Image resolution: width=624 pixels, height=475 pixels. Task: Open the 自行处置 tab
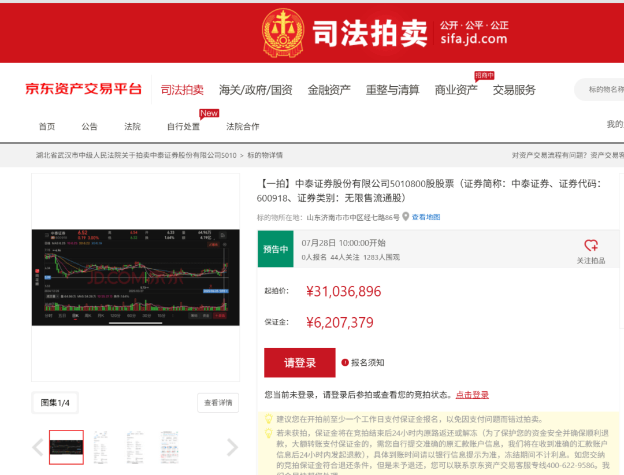[x=183, y=127]
